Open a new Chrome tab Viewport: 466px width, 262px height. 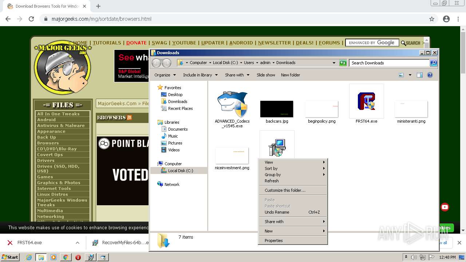(98, 6)
